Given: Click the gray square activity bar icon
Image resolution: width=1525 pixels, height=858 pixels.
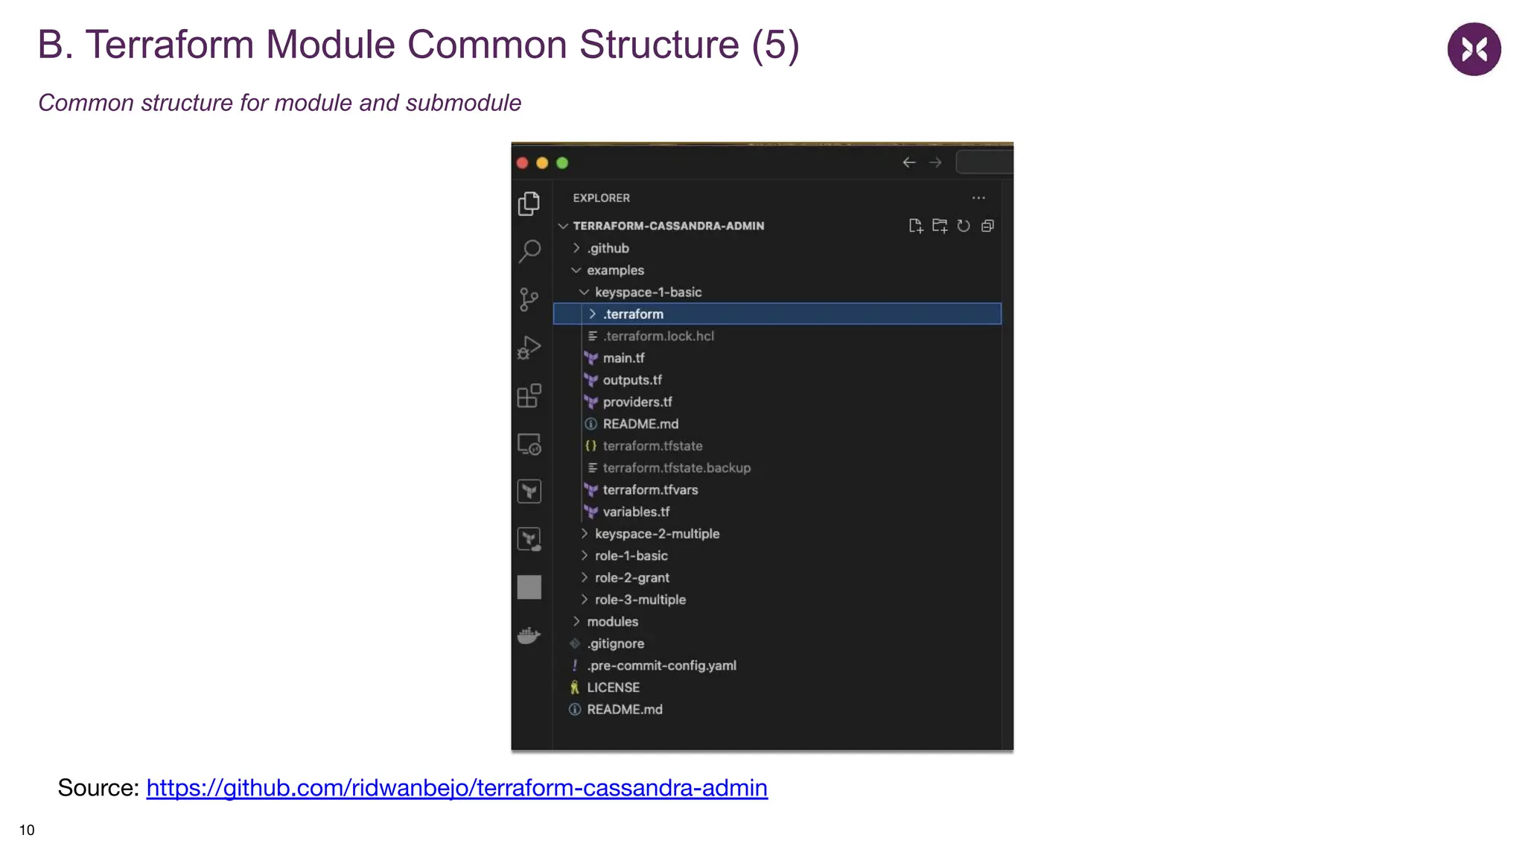Looking at the screenshot, I should tap(529, 587).
